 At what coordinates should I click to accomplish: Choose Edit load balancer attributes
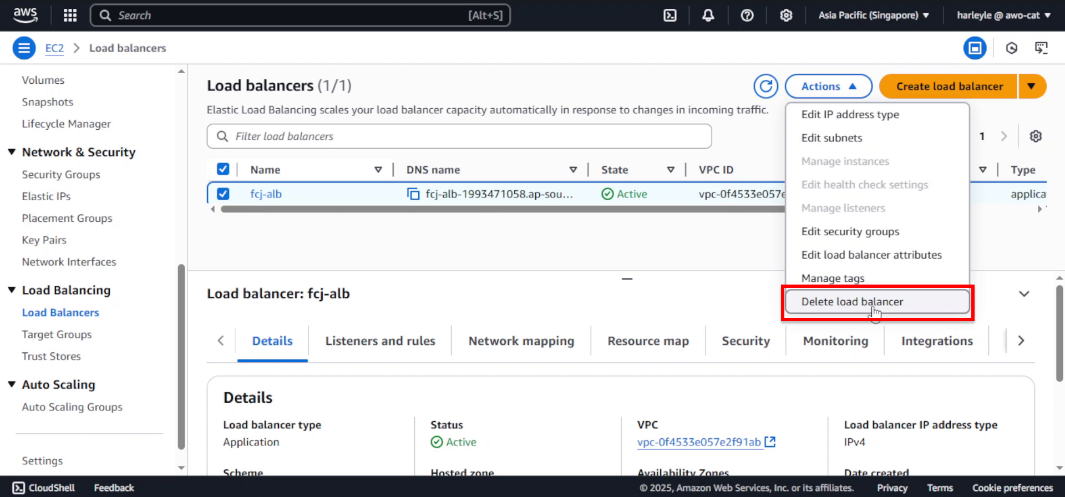(x=878, y=255)
